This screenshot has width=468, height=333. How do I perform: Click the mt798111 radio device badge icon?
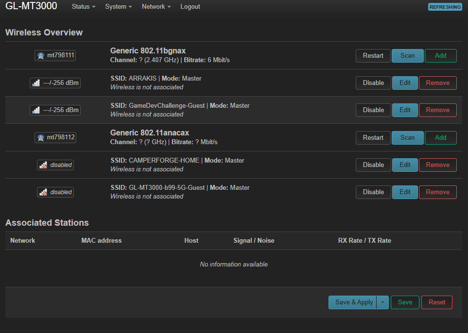[41, 55]
